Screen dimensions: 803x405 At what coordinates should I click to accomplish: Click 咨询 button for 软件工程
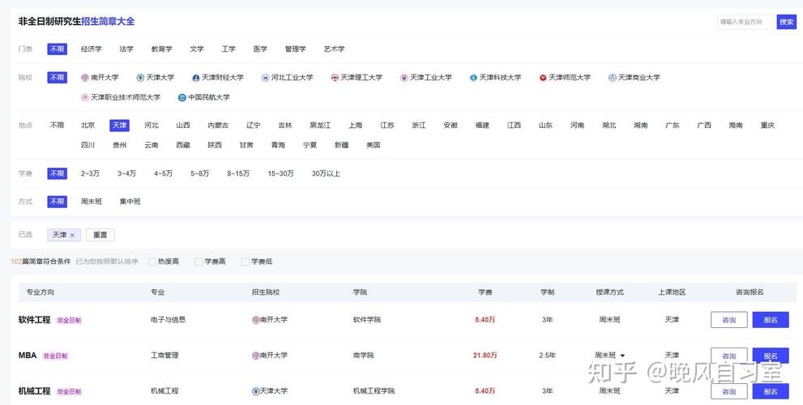pyautogui.click(x=728, y=320)
